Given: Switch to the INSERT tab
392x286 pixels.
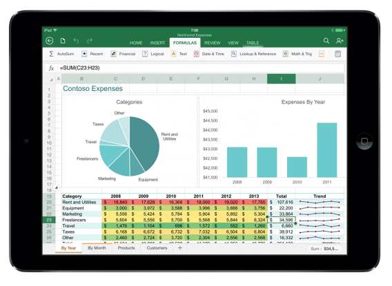Looking at the screenshot, I should pos(157,43).
